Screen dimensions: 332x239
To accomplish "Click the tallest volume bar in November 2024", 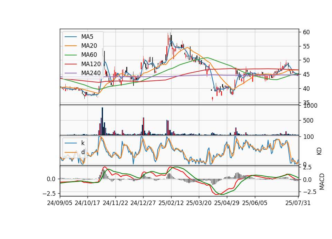I will tap(102, 121).
